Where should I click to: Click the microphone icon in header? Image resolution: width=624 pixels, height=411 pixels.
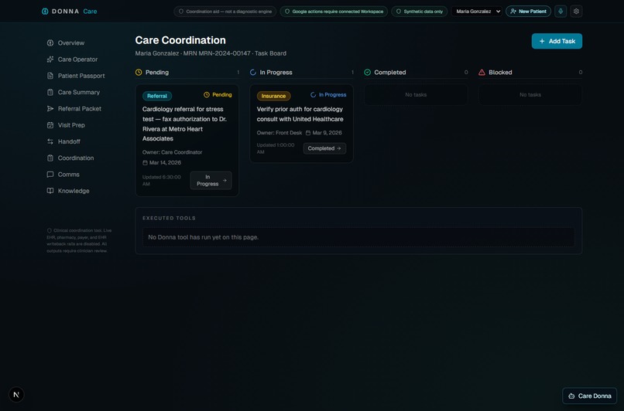(x=561, y=11)
